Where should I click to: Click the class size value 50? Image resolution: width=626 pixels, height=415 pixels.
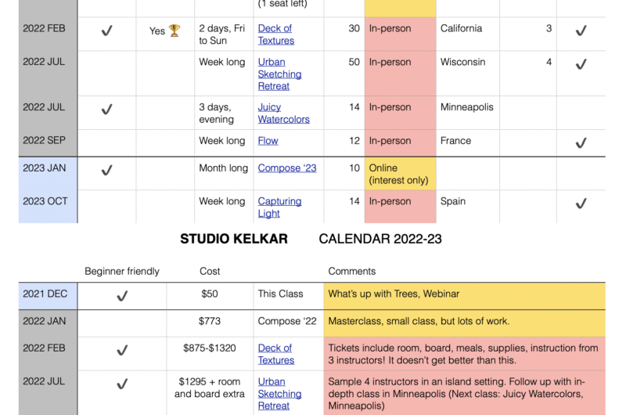click(354, 62)
